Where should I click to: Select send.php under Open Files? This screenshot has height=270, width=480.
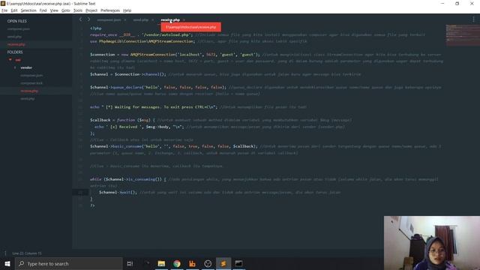[14, 37]
